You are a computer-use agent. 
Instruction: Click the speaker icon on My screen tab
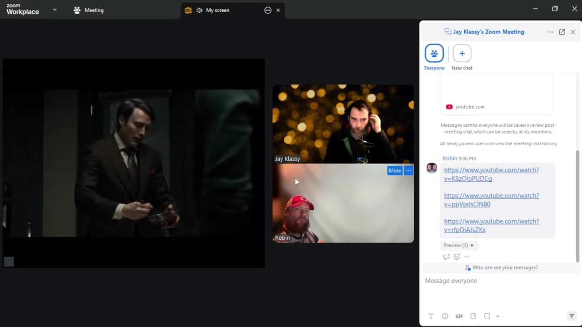click(x=199, y=10)
